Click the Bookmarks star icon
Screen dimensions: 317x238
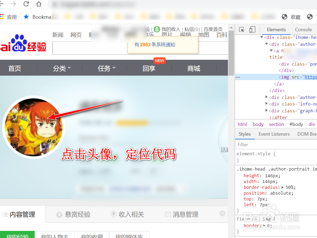point(26,17)
